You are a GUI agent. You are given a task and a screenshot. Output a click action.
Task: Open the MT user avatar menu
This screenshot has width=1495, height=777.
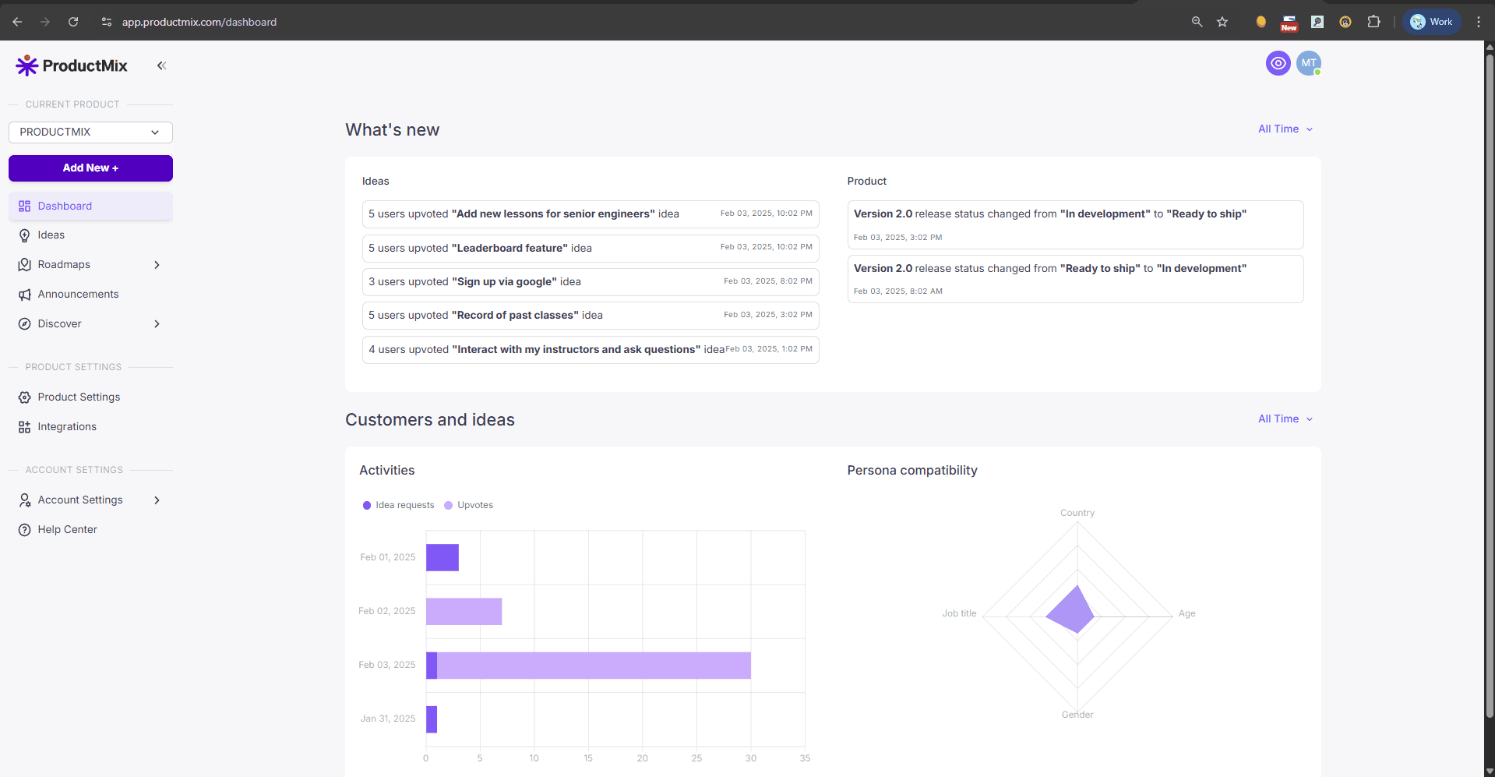(1308, 63)
